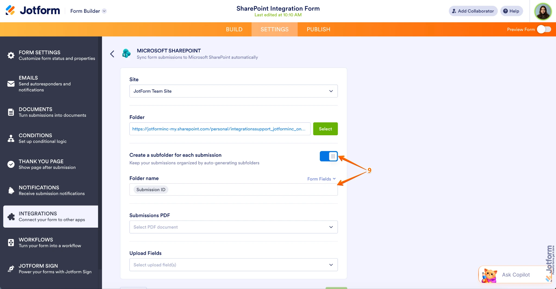Open the Ask Copilot chat button
Screen dimensions: 556x289
(515, 275)
